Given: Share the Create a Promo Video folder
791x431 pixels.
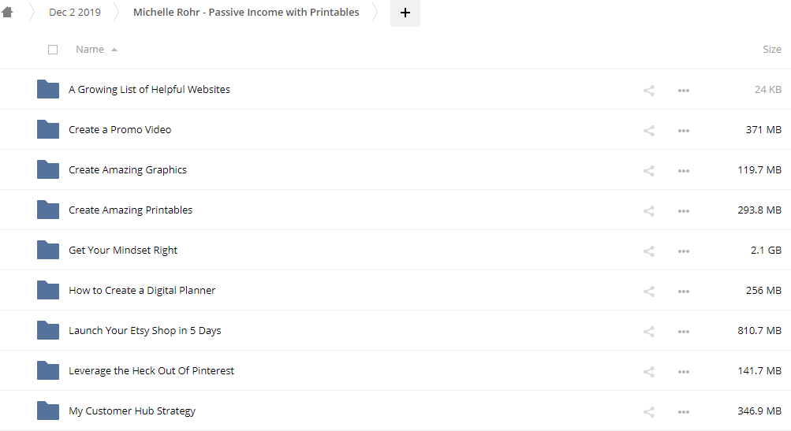Looking at the screenshot, I should click(x=649, y=130).
